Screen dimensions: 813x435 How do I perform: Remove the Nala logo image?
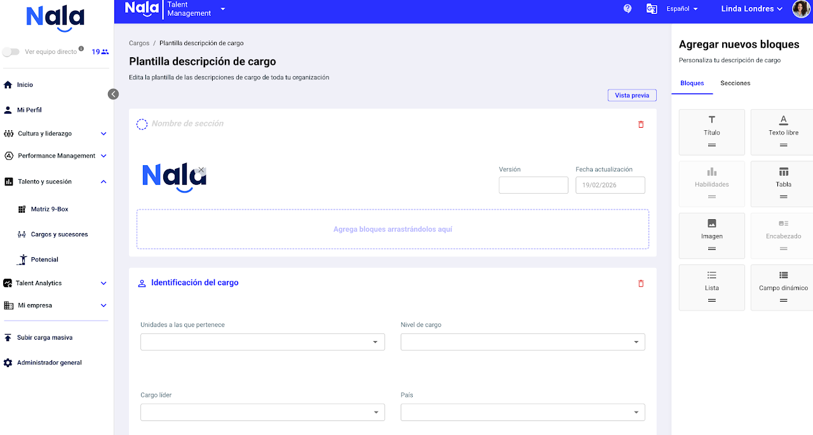click(x=201, y=170)
